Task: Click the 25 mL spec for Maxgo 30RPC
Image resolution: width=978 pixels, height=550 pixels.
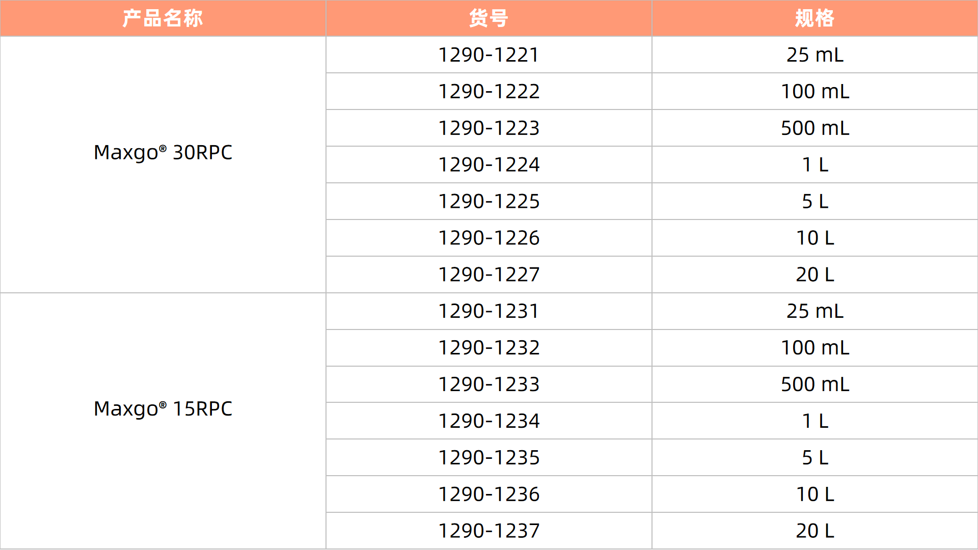Action: [814, 55]
